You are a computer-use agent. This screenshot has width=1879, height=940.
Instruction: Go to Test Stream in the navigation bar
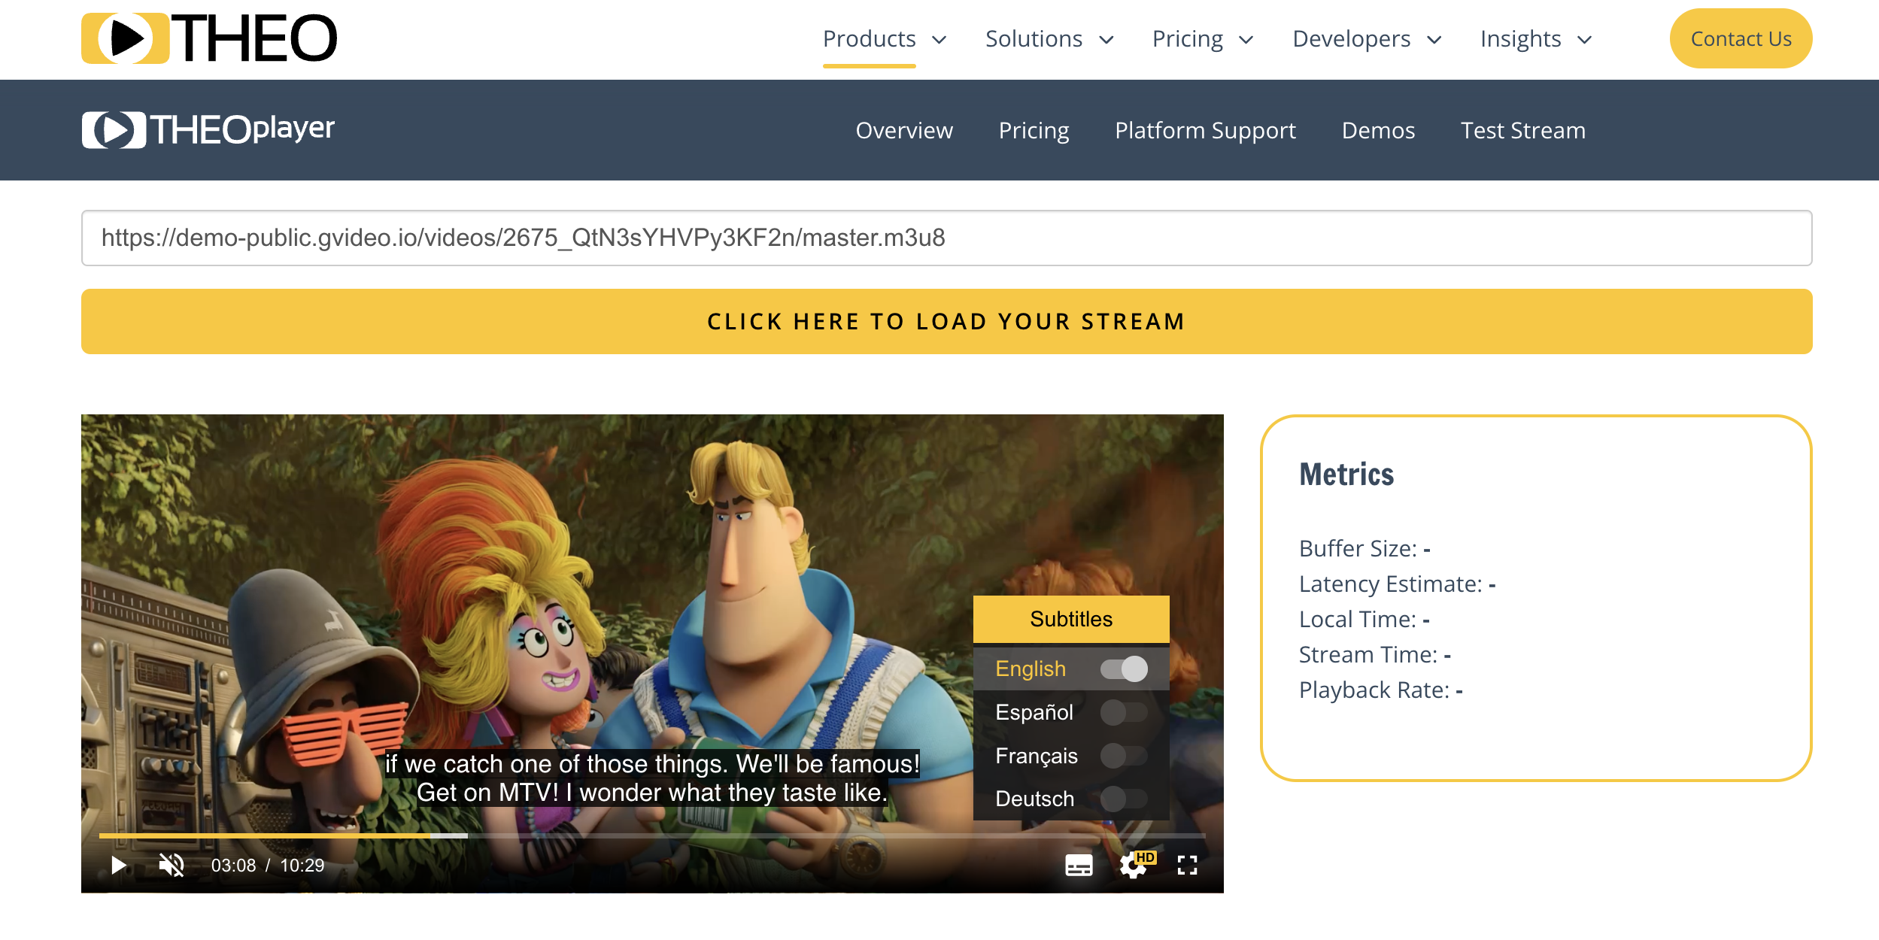pos(1522,130)
